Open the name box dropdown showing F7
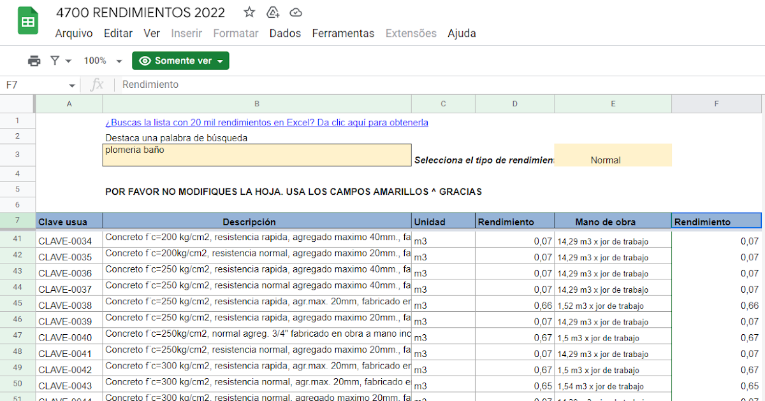Viewport: 765px width, 401px height. 71,84
